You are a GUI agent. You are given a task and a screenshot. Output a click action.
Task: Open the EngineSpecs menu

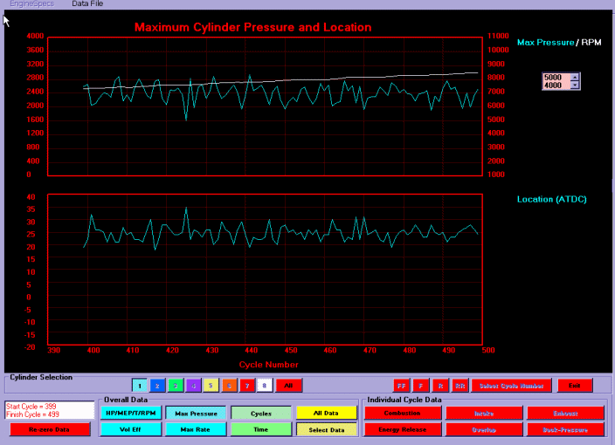point(31,4)
